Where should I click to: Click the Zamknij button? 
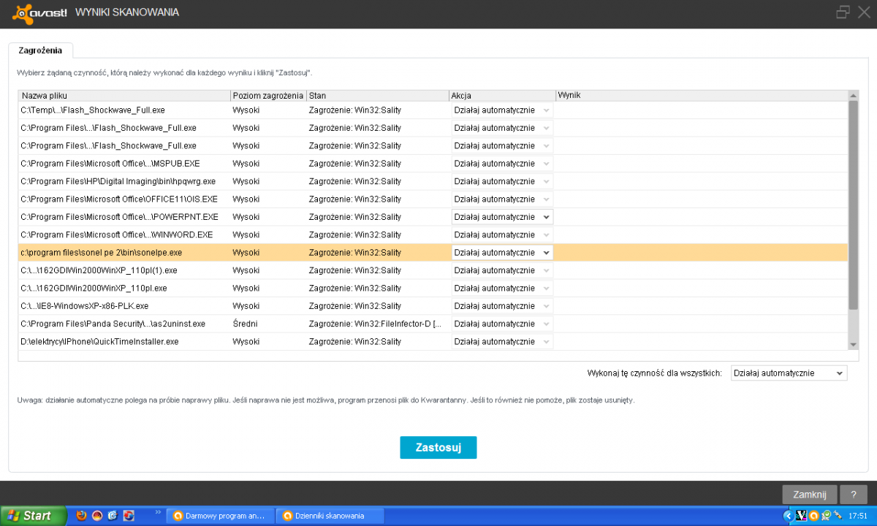pyautogui.click(x=810, y=495)
